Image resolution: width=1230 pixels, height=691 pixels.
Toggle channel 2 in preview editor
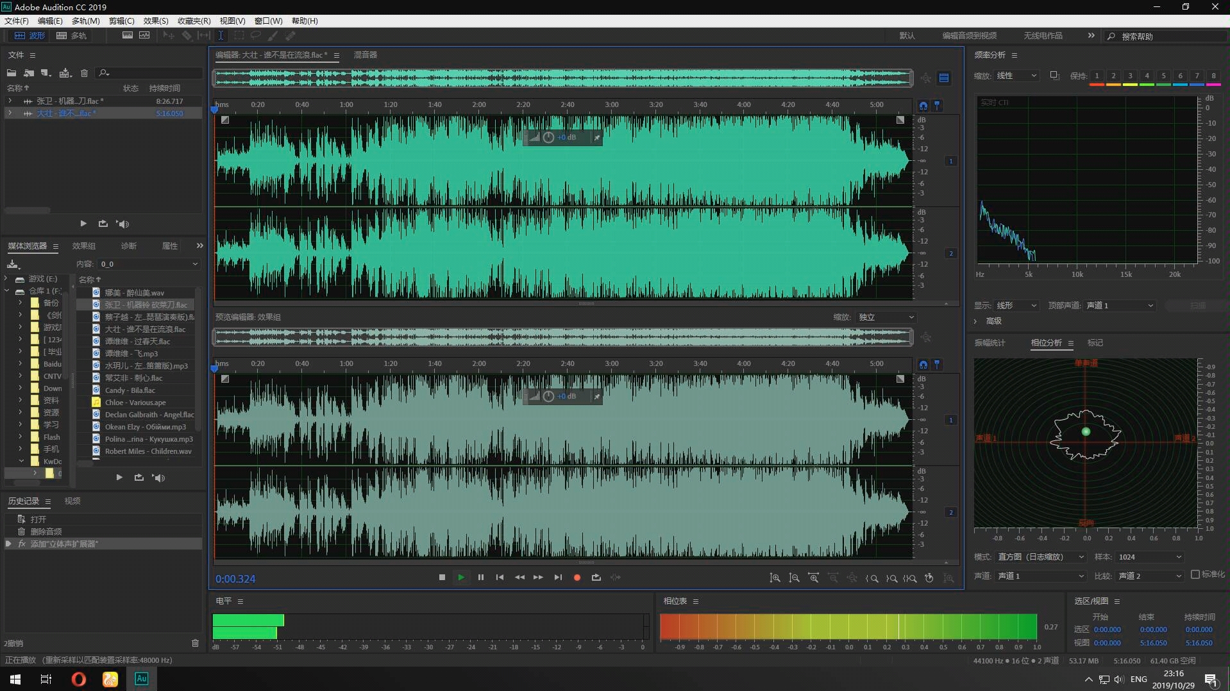951,512
